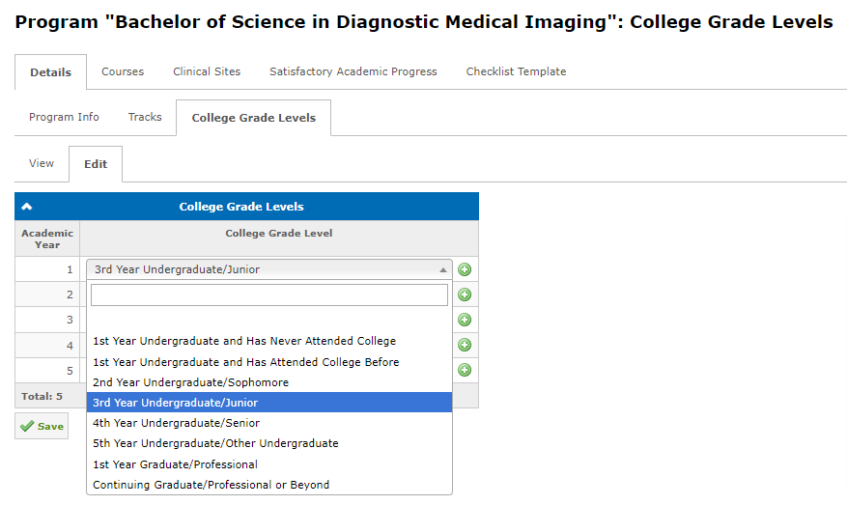Switch to the View sub-tab
Image resolution: width=847 pixels, height=505 pixels.
click(42, 163)
